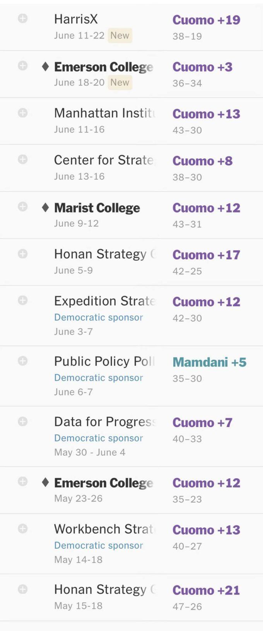Image resolution: width=263 pixels, height=631 pixels.
Task: Open Emerson College June 18-20 poll name
Action: pyautogui.click(x=104, y=67)
